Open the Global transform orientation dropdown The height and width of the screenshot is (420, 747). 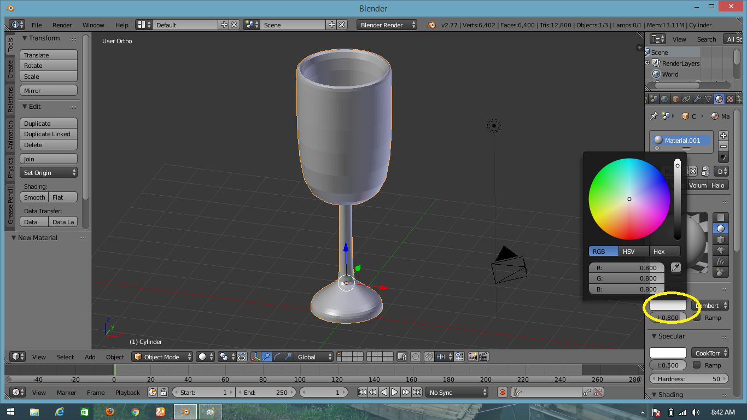tap(313, 357)
